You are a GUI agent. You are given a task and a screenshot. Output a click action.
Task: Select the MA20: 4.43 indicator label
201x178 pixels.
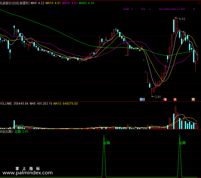[x=70, y=3]
